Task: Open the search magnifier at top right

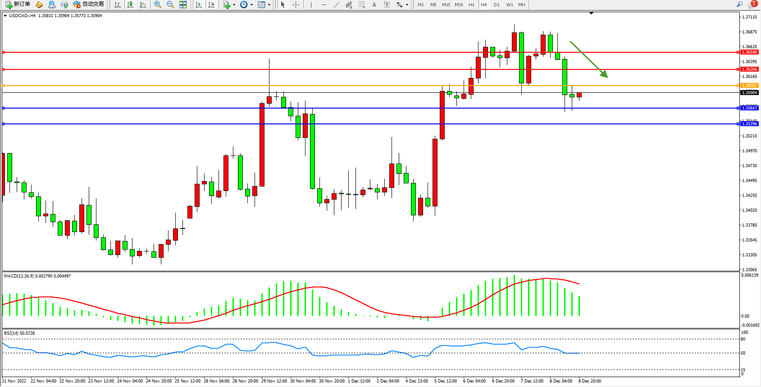Action: (739, 5)
